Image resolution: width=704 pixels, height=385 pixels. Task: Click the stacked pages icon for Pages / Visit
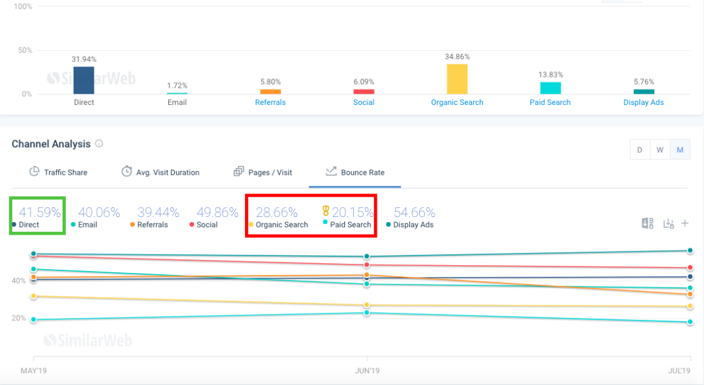coord(239,172)
